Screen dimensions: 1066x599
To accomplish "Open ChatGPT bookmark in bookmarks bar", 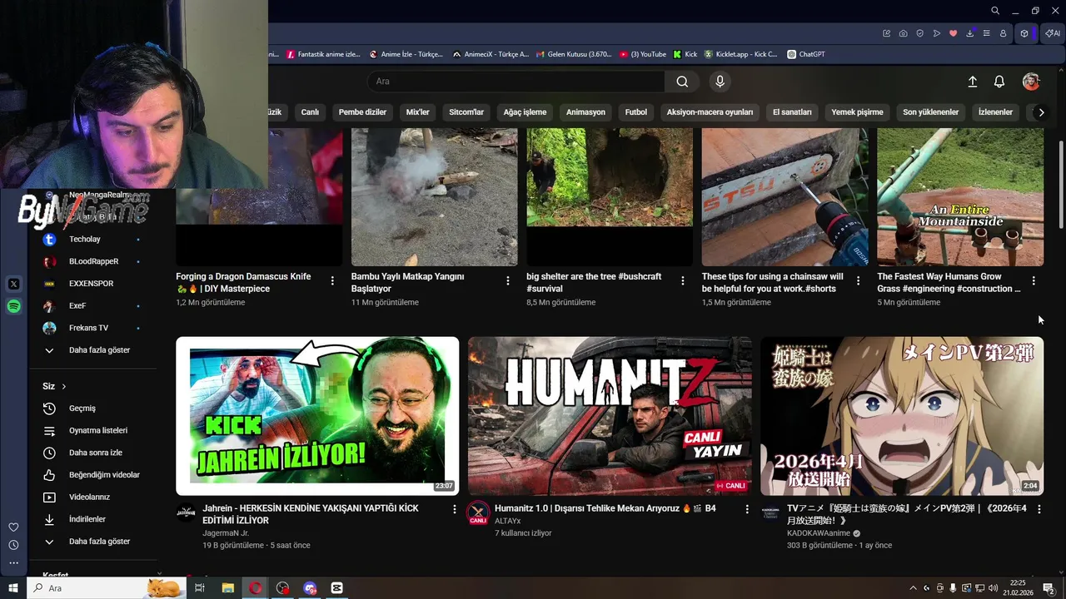I will (805, 54).
